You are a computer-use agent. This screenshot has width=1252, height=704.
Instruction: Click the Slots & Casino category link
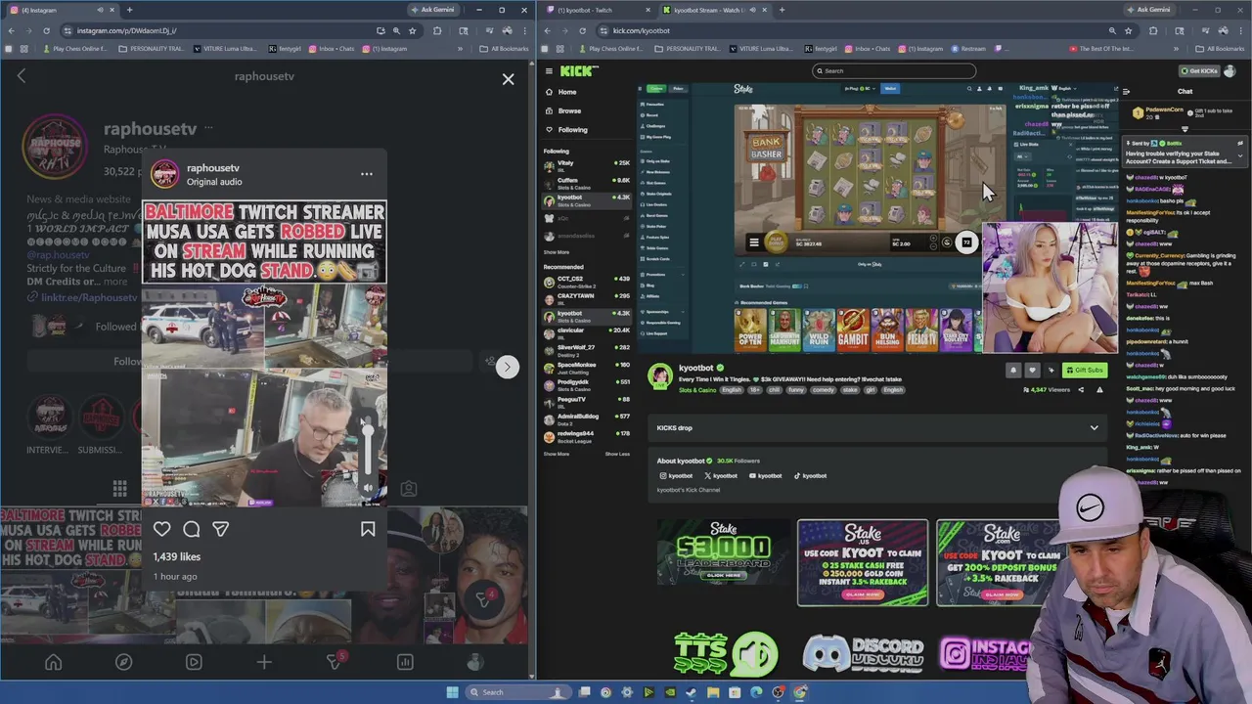point(697,390)
